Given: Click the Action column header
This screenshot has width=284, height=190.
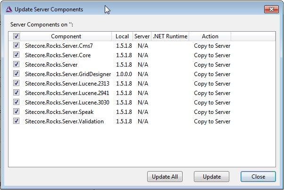Looking at the screenshot, I should click(x=210, y=36).
